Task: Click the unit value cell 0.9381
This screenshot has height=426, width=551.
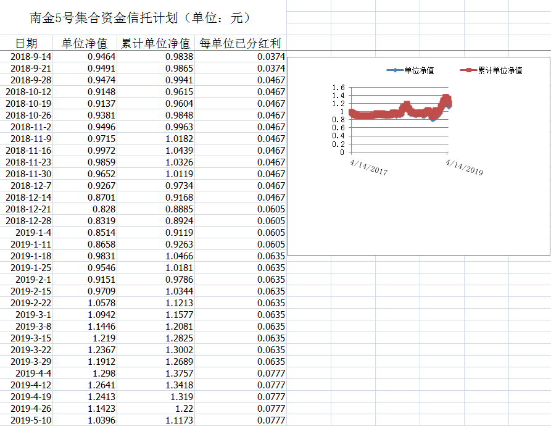Action: pos(85,115)
